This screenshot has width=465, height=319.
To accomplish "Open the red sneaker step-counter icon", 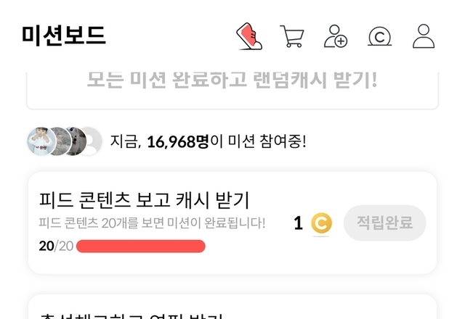I will pyautogui.click(x=249, y=36).
